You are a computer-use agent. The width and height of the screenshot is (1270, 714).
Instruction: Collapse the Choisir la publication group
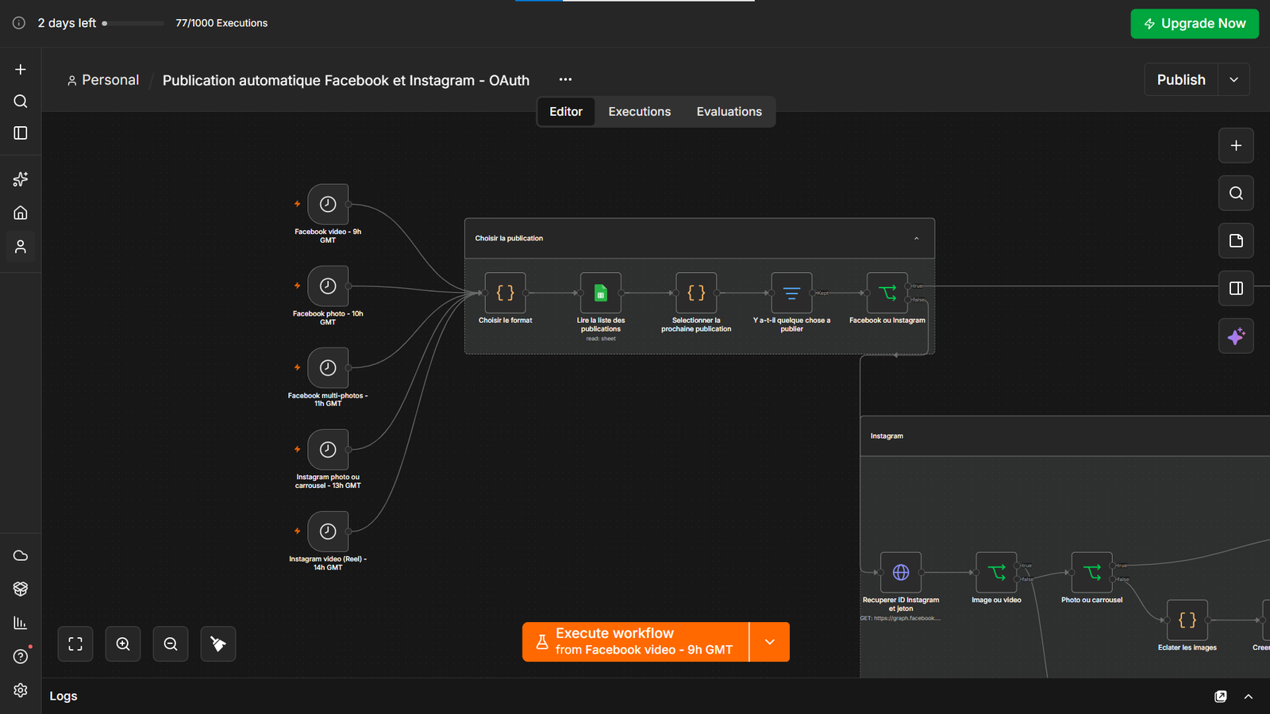coord(916,238)
